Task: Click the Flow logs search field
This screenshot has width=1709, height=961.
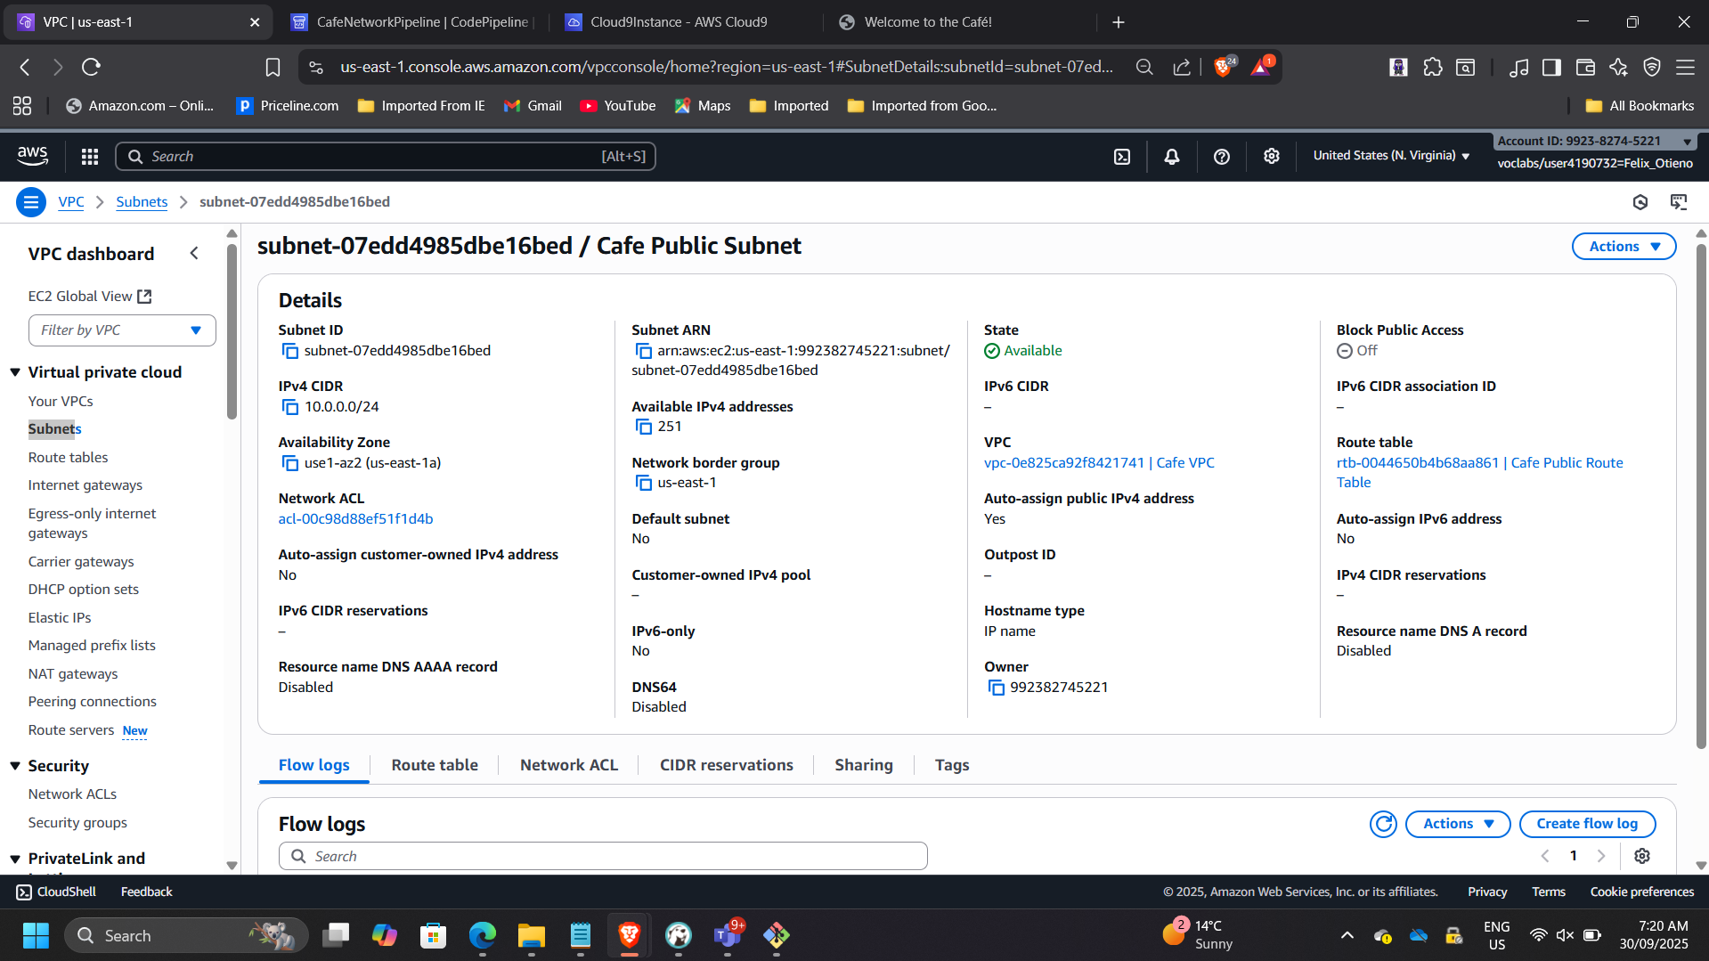Action: (602, 855)
